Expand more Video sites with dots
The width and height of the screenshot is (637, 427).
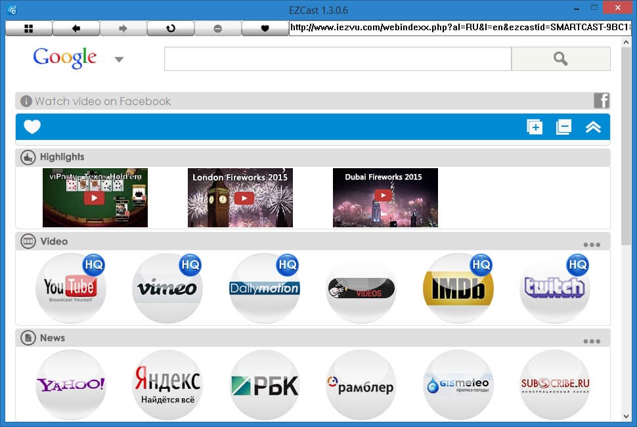coord(592,244)
